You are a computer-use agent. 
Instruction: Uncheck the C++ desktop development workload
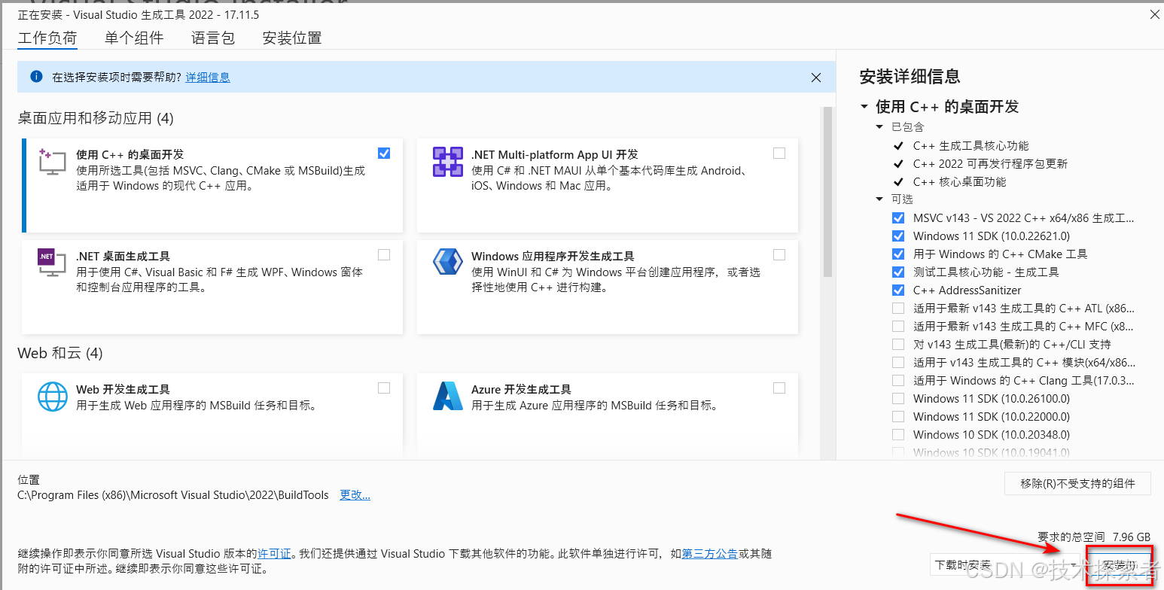tap(384, 153)
